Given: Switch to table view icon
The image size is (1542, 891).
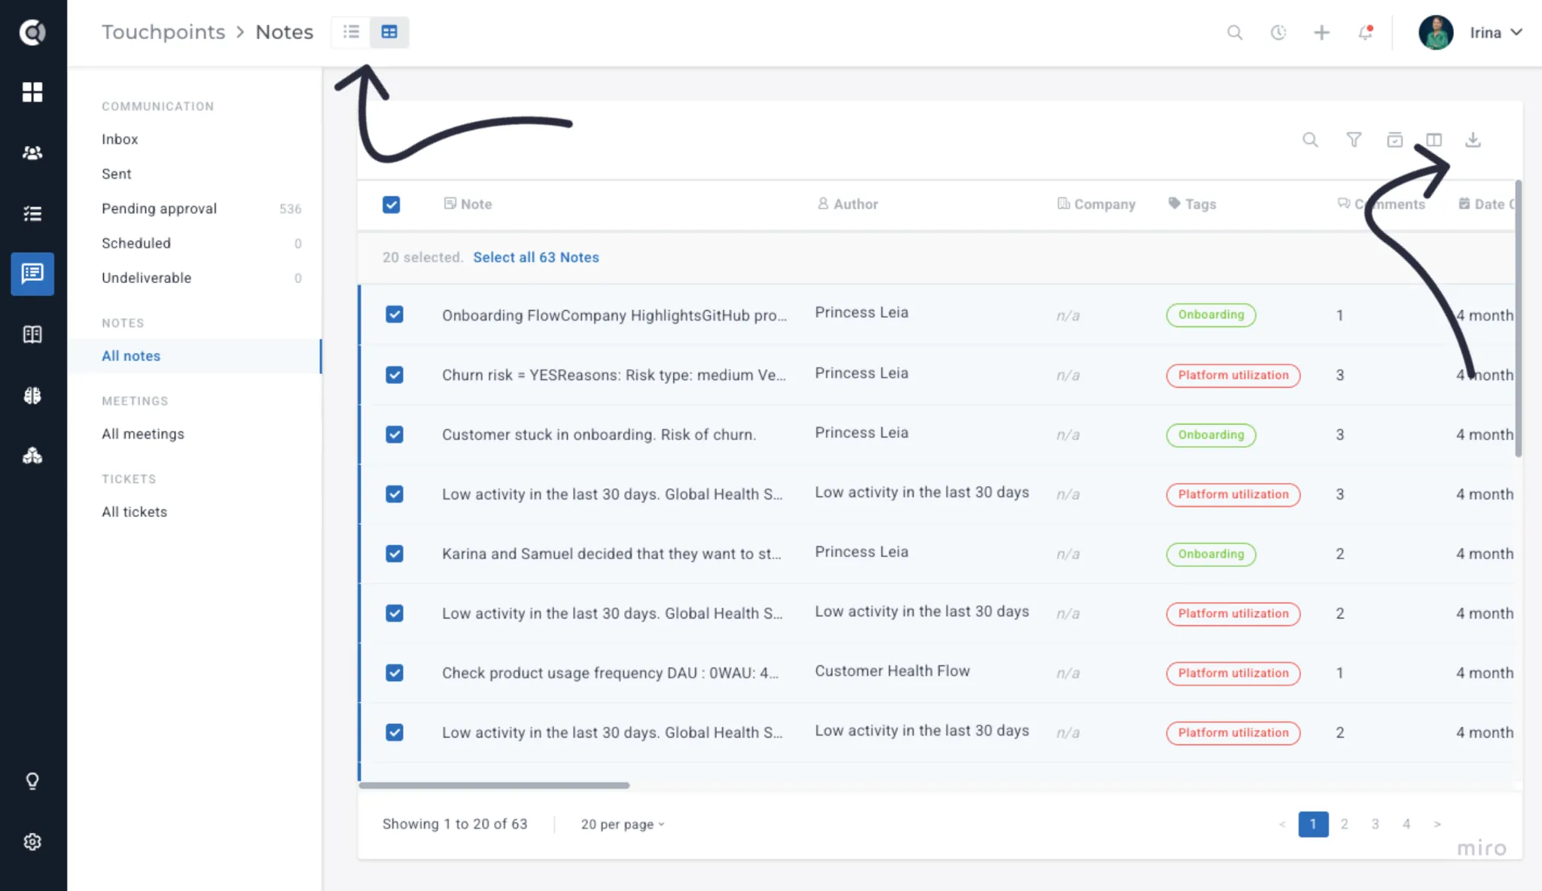Looking at the screenshot, I should (x=389, y=32).
